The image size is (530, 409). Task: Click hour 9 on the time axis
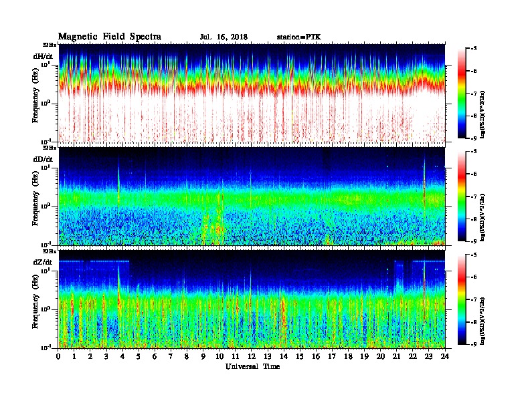(x=203, y=356)
